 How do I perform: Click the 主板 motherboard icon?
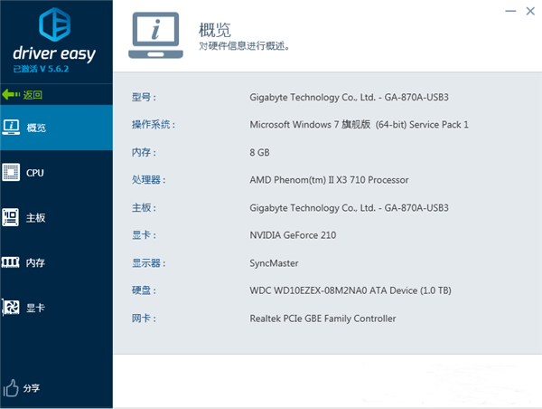[x=11, y=217]
